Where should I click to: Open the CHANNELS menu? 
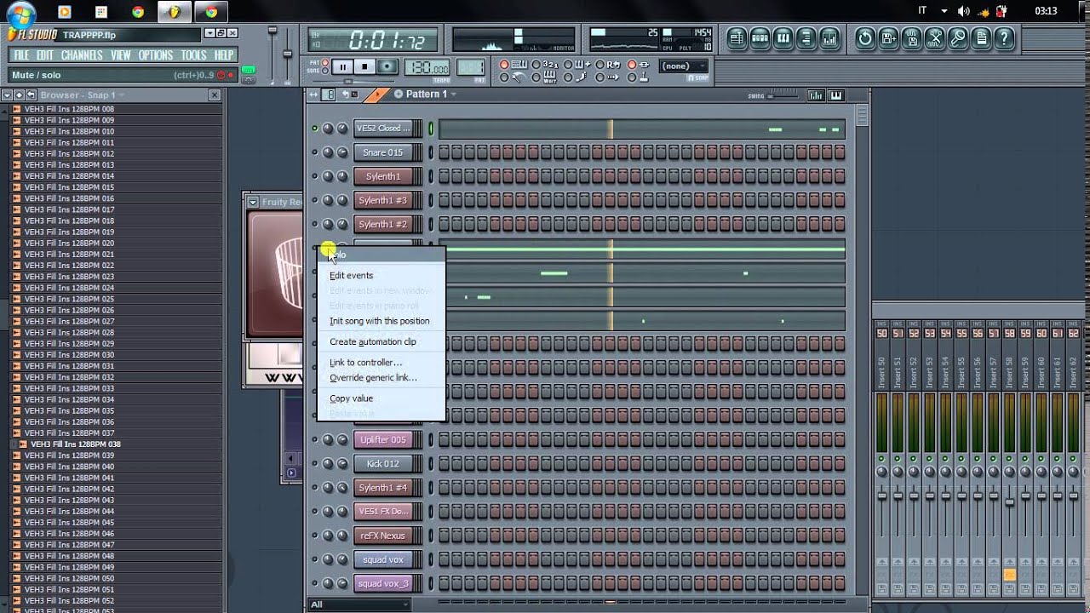click(82, 55)
